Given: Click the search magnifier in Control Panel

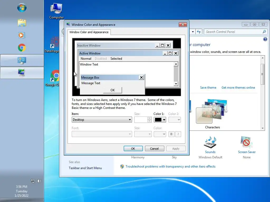Looking at the screenshot, I should (264, 32).
